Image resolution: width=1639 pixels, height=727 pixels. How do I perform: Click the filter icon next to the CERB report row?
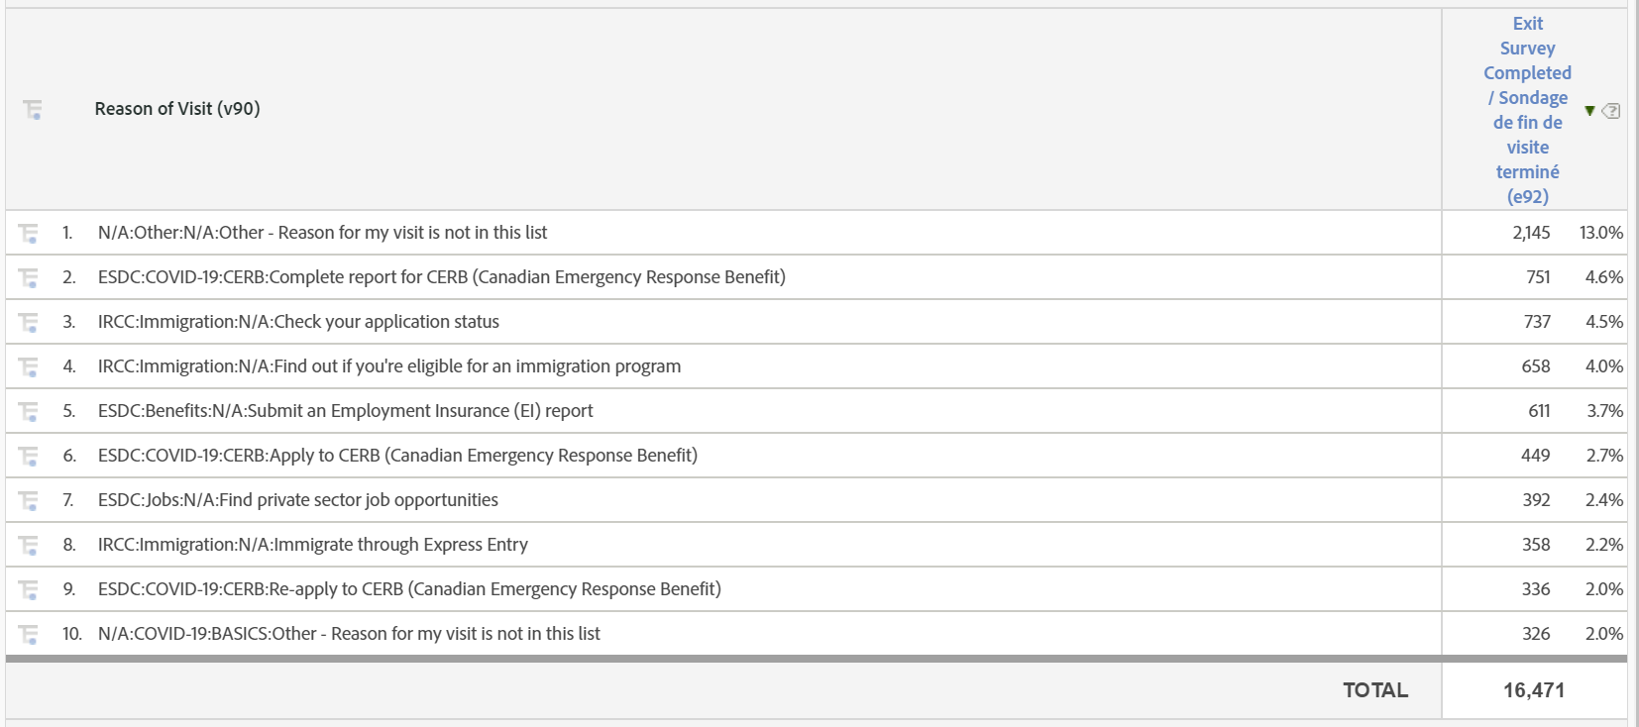point(26,277)
